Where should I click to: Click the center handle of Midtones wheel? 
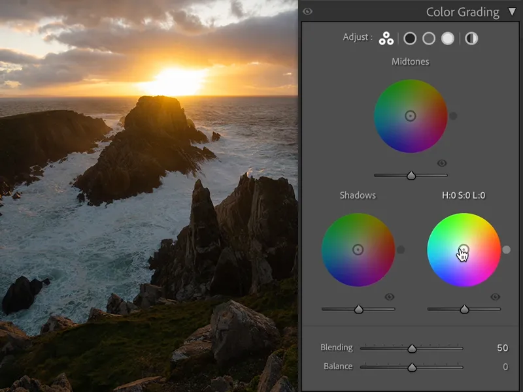[x=411, y=116]
